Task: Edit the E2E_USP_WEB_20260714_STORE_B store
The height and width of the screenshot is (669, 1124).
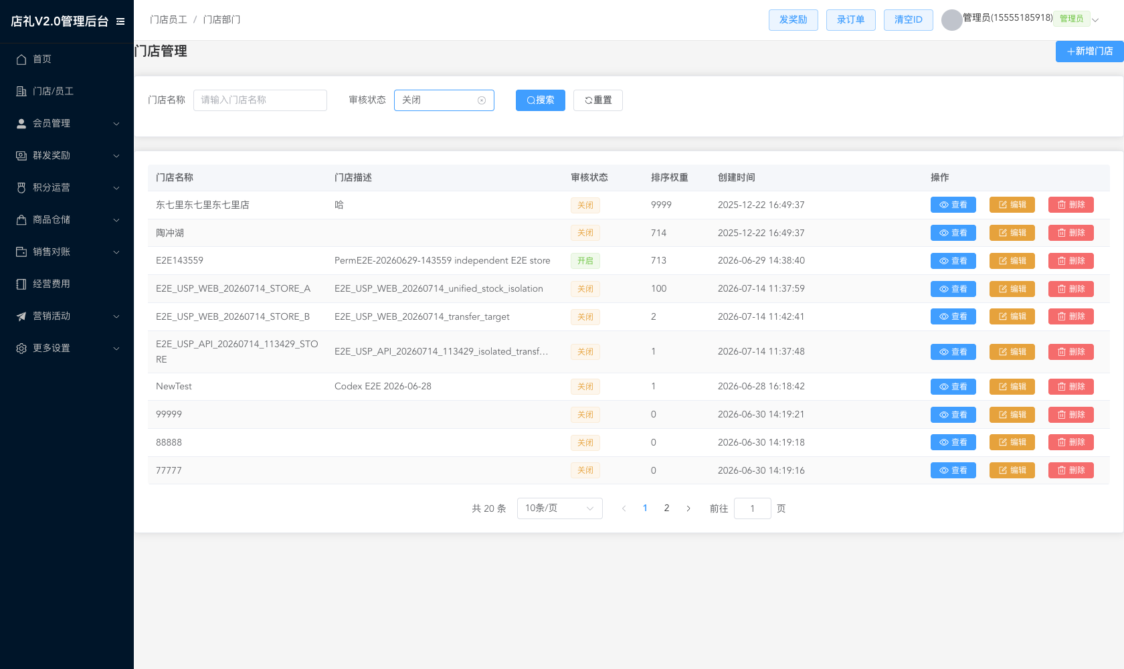Action: (x=1012, y=316)
